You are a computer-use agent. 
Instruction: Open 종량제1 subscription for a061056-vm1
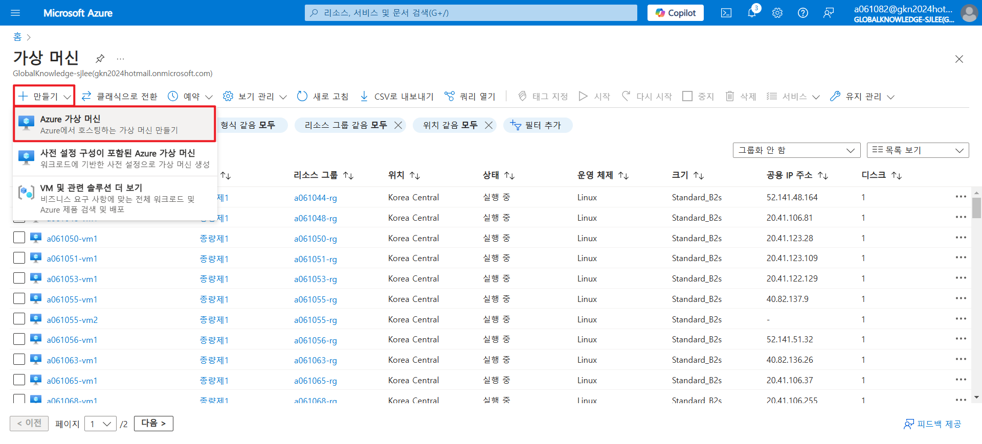coord(214,340)
